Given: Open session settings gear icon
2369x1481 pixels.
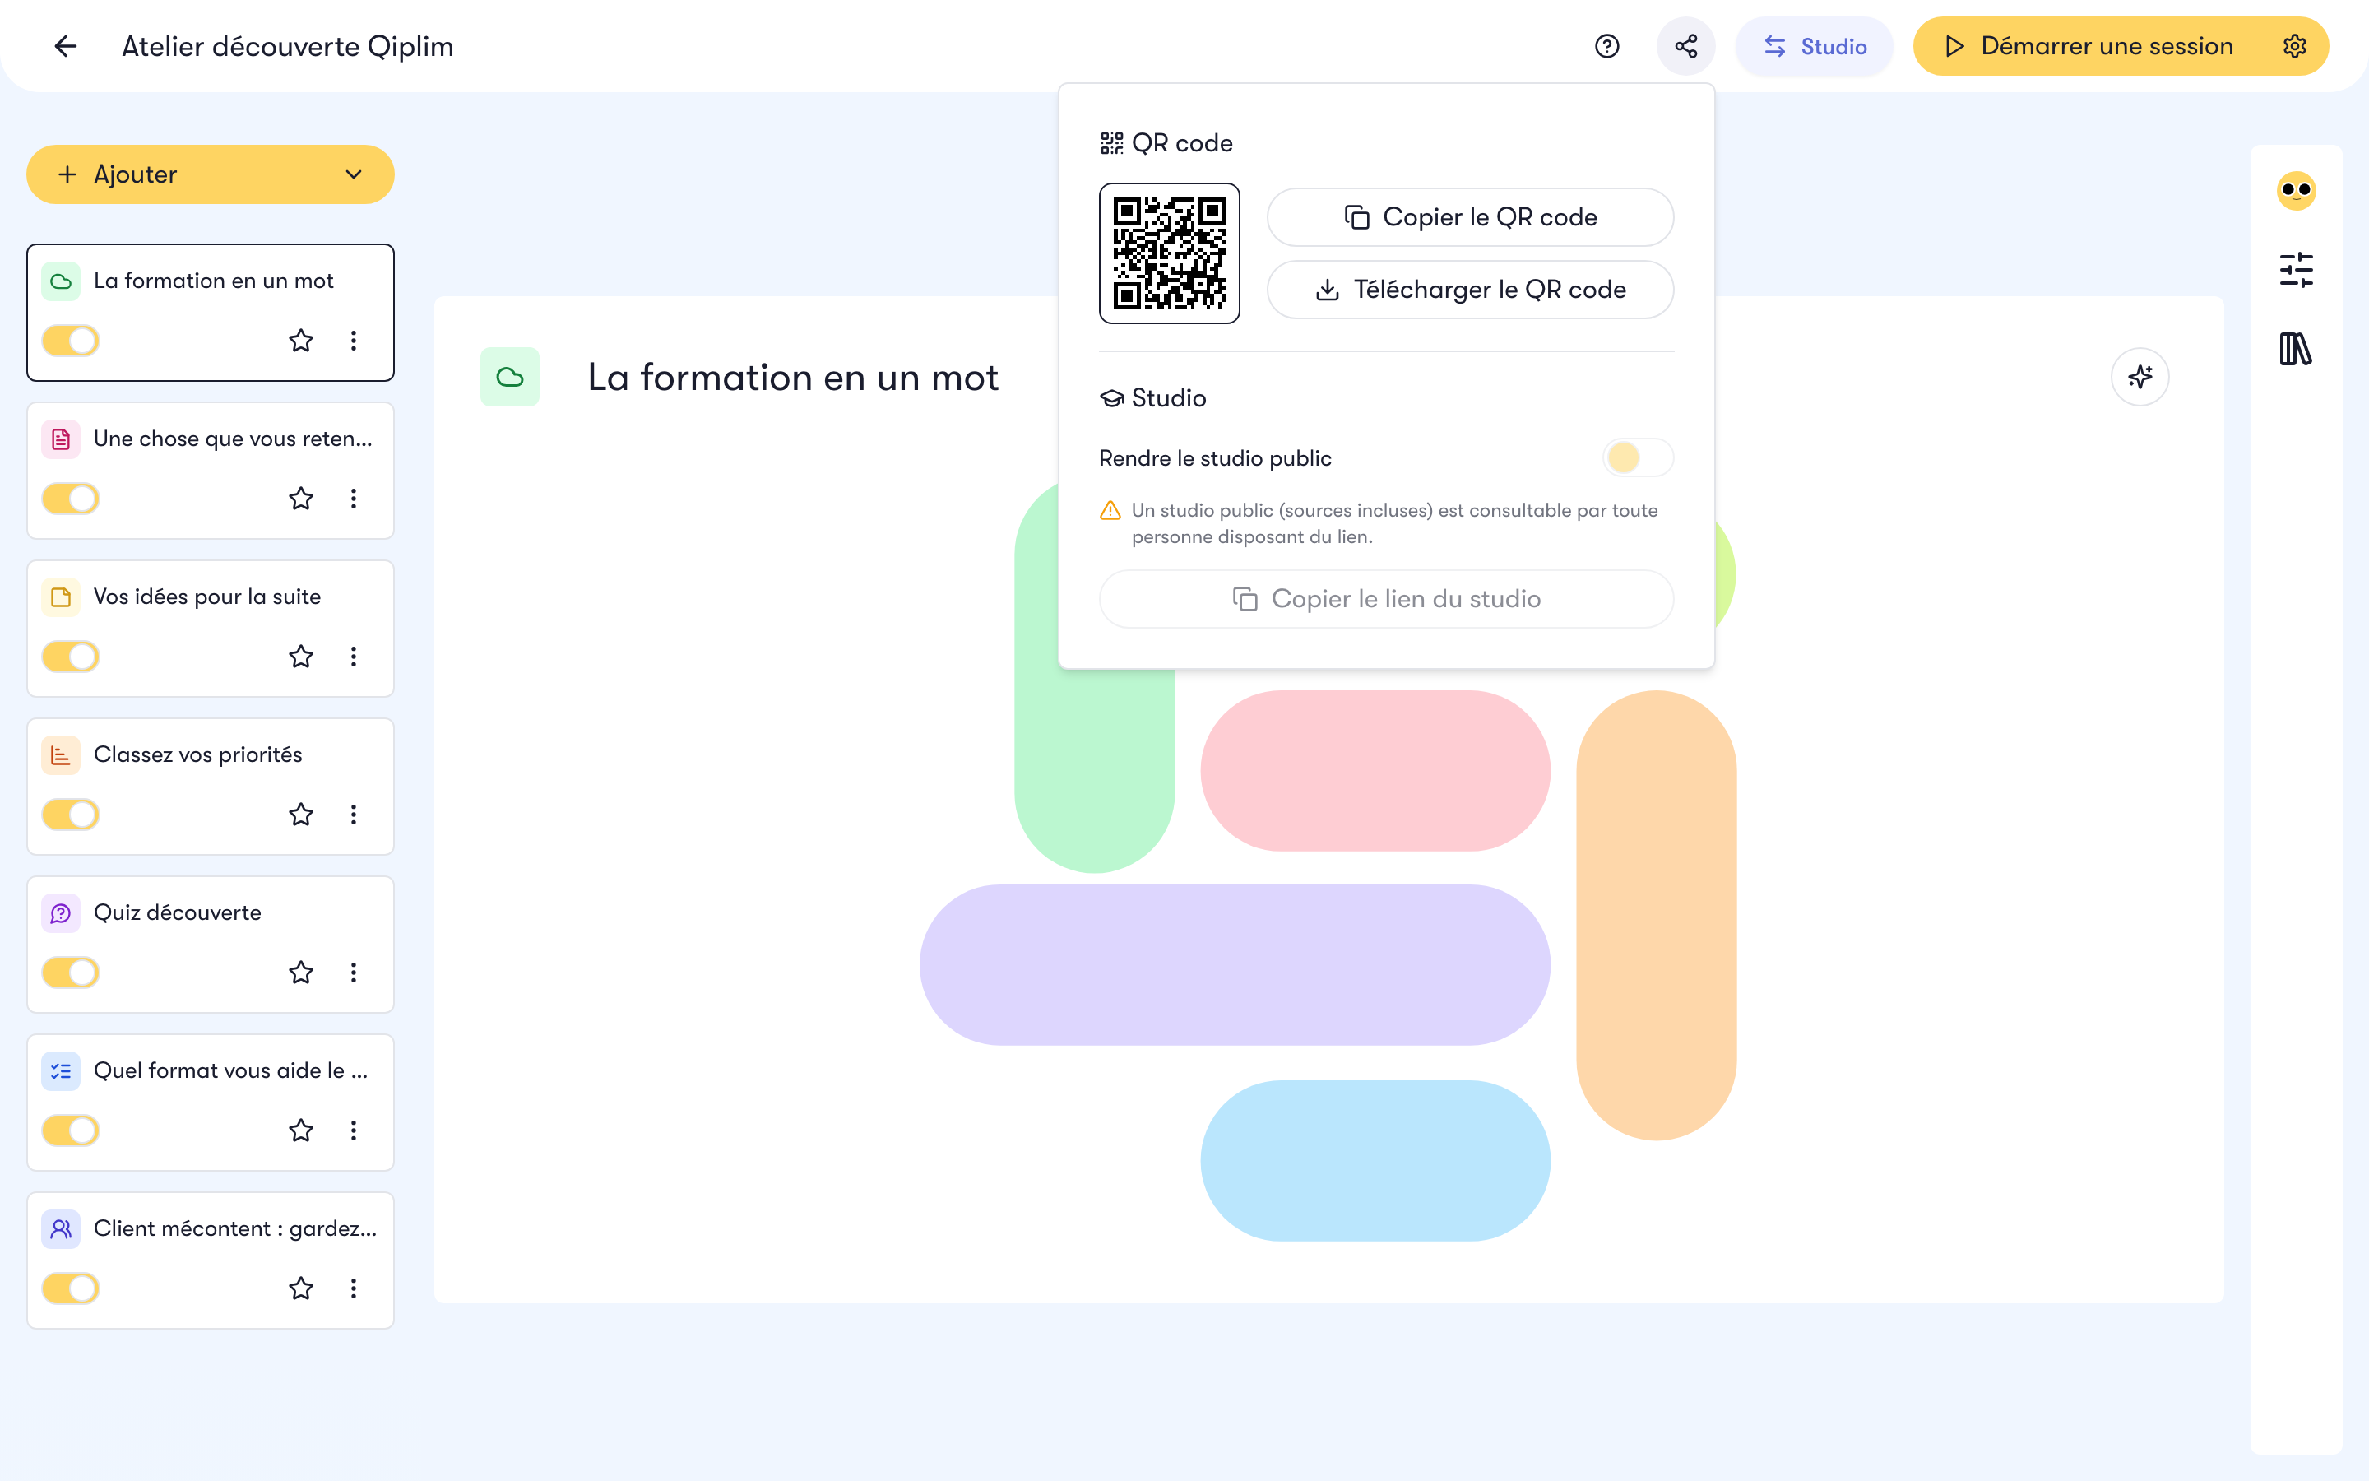Looking at the screenshot, I should click(2295, 46).
